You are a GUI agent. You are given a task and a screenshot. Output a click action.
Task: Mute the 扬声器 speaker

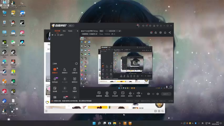pos(138,94)
